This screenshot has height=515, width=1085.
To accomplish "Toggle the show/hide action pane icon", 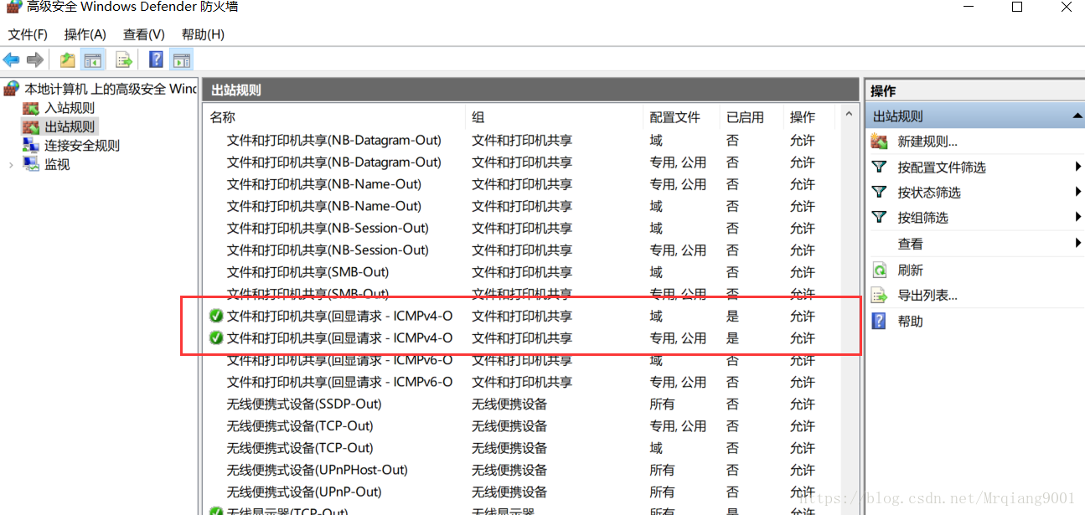I will click(x=182, y=59).
